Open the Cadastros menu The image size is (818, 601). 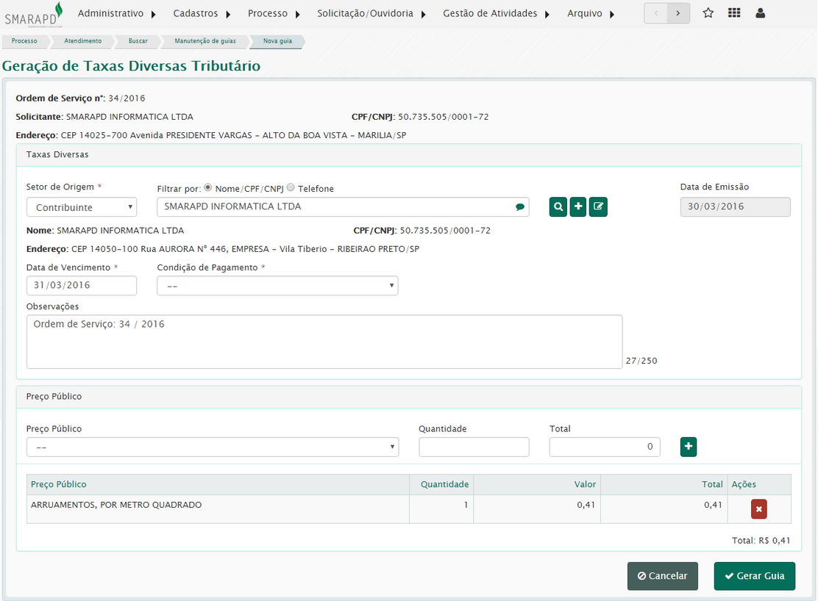tap(202, 13)
